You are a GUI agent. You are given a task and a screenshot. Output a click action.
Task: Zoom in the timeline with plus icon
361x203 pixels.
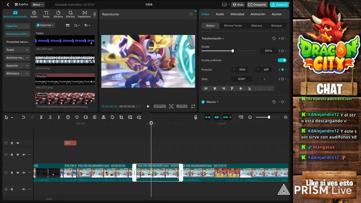[286, 117]
